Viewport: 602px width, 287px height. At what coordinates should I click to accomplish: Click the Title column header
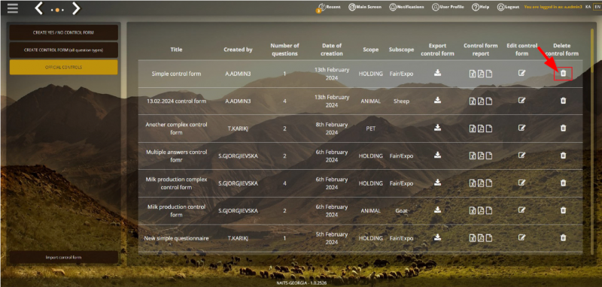[x=176, y=50]
